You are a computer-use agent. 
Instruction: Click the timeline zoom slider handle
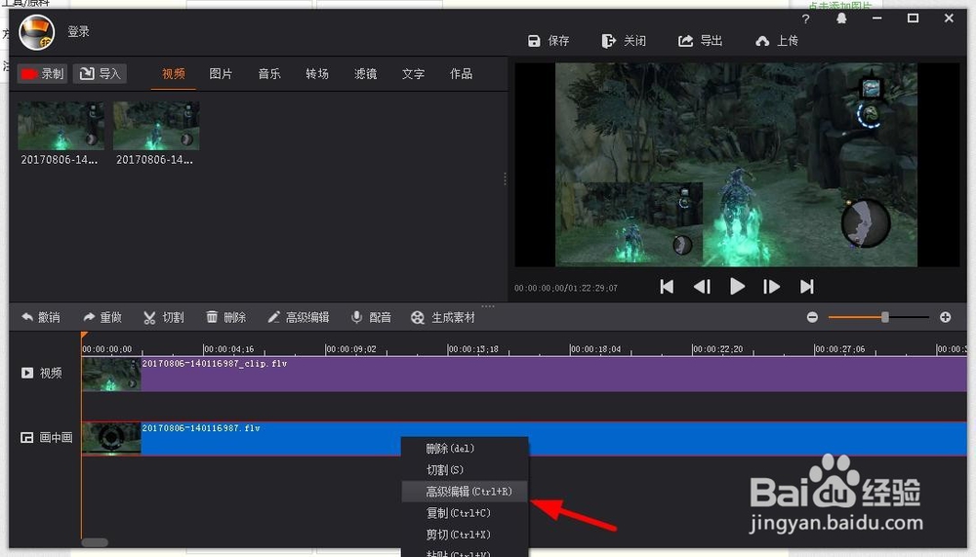click(x=884, y=317)
